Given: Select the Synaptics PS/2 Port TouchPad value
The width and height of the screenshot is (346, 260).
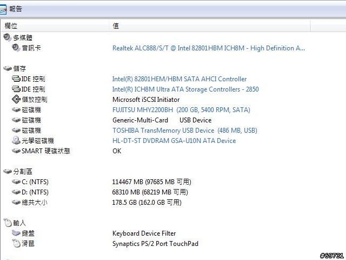Looking at the screenshot, I should click(155, 244).
